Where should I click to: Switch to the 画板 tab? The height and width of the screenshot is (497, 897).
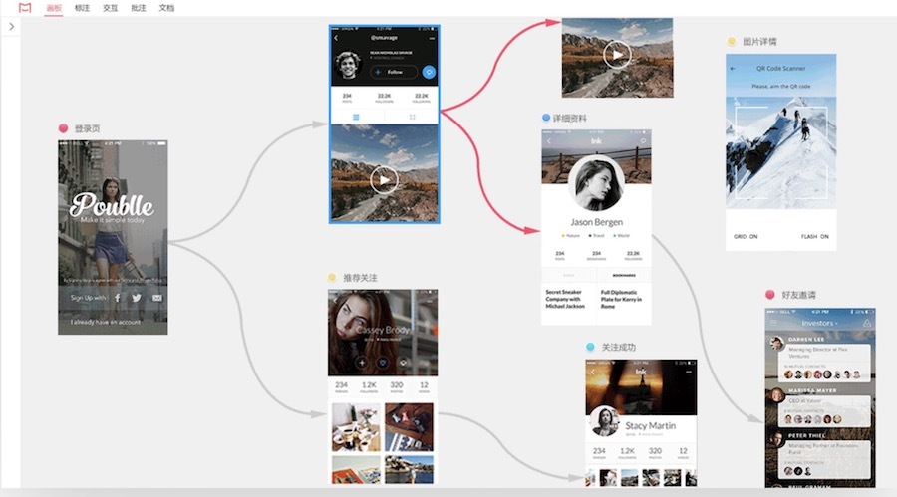[54, 8]
